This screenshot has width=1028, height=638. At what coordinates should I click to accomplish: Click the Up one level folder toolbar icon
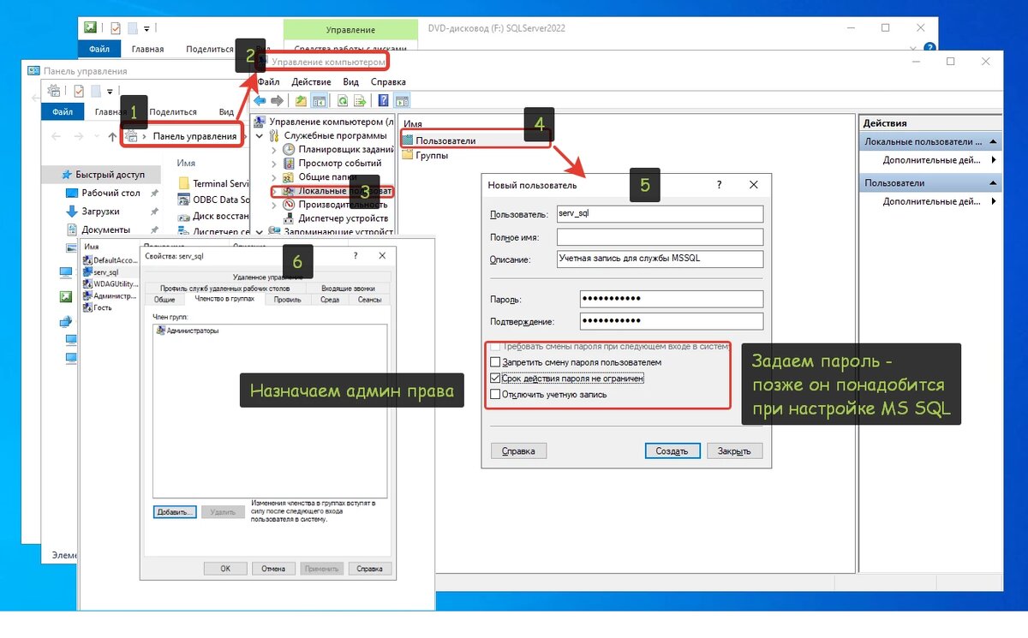302,100
